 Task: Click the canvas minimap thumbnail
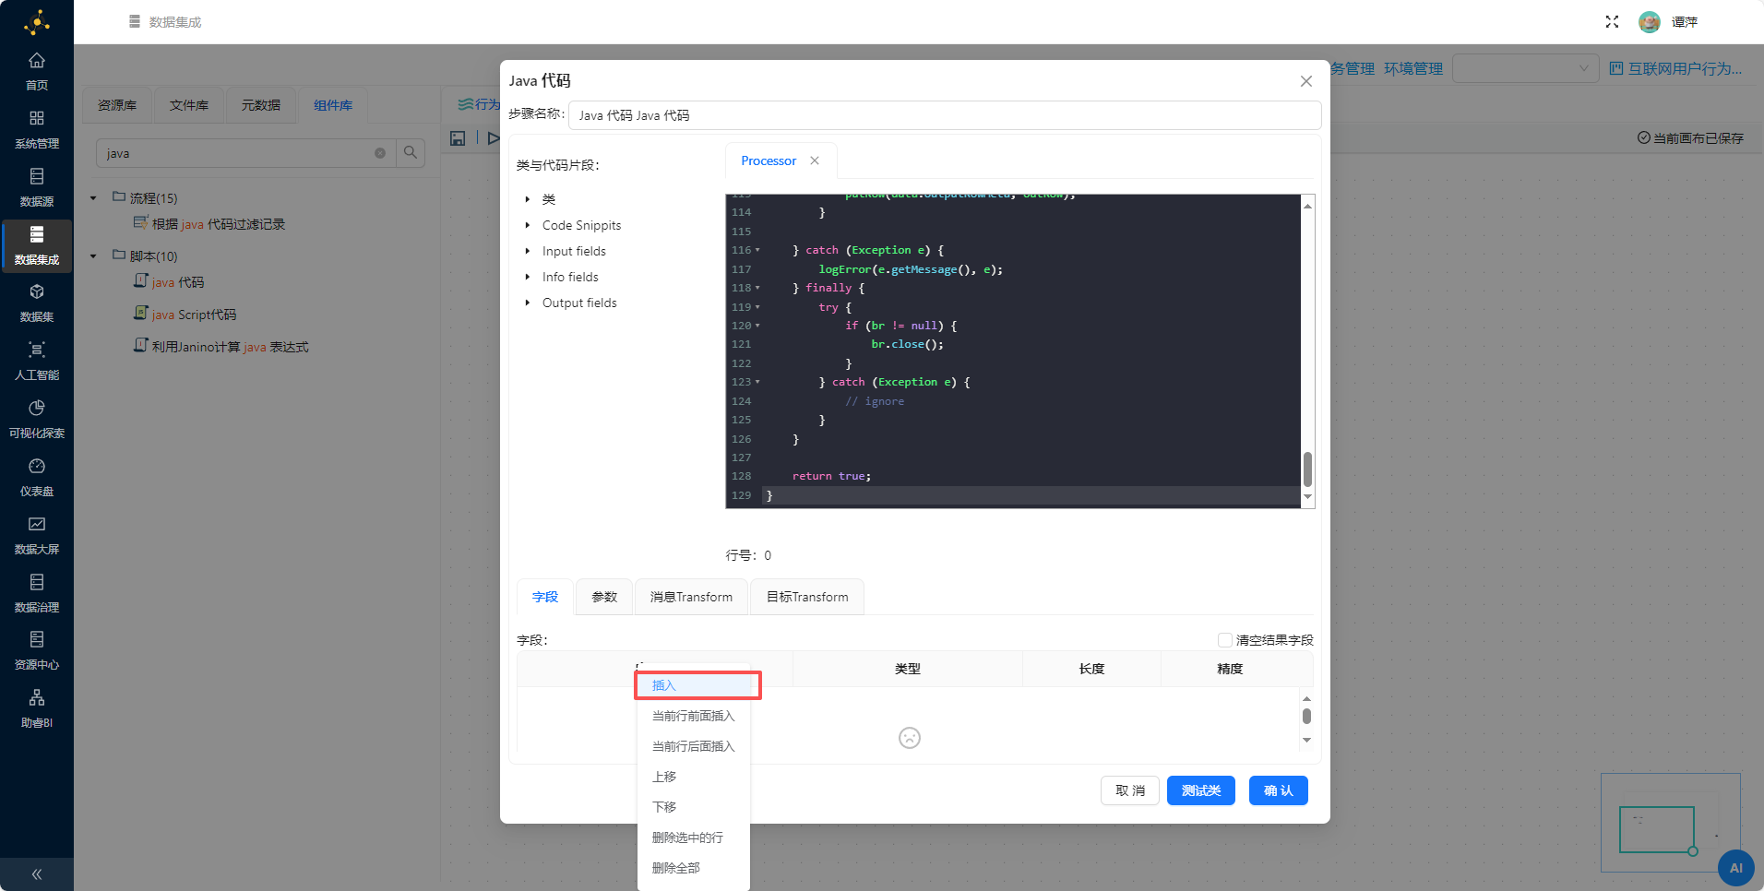[x=1670, y=822]
